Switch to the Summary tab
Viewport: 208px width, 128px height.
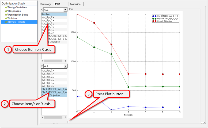(46, 4)
